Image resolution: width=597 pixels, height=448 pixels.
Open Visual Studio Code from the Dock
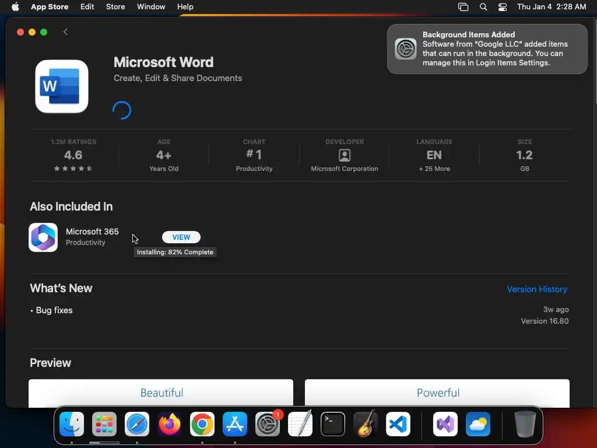point(398,424)
